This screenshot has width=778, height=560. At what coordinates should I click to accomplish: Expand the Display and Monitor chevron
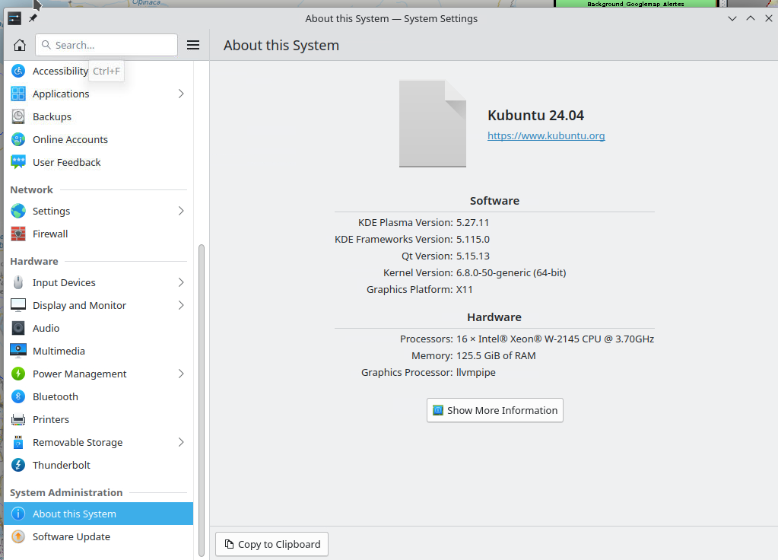coord(181,305)
